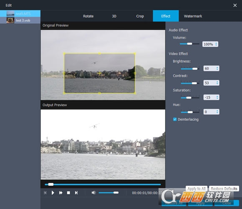The width and height of the screenshot is (242, 209).
Task: Click the video timeline progress handle
Action: point(51,184)
